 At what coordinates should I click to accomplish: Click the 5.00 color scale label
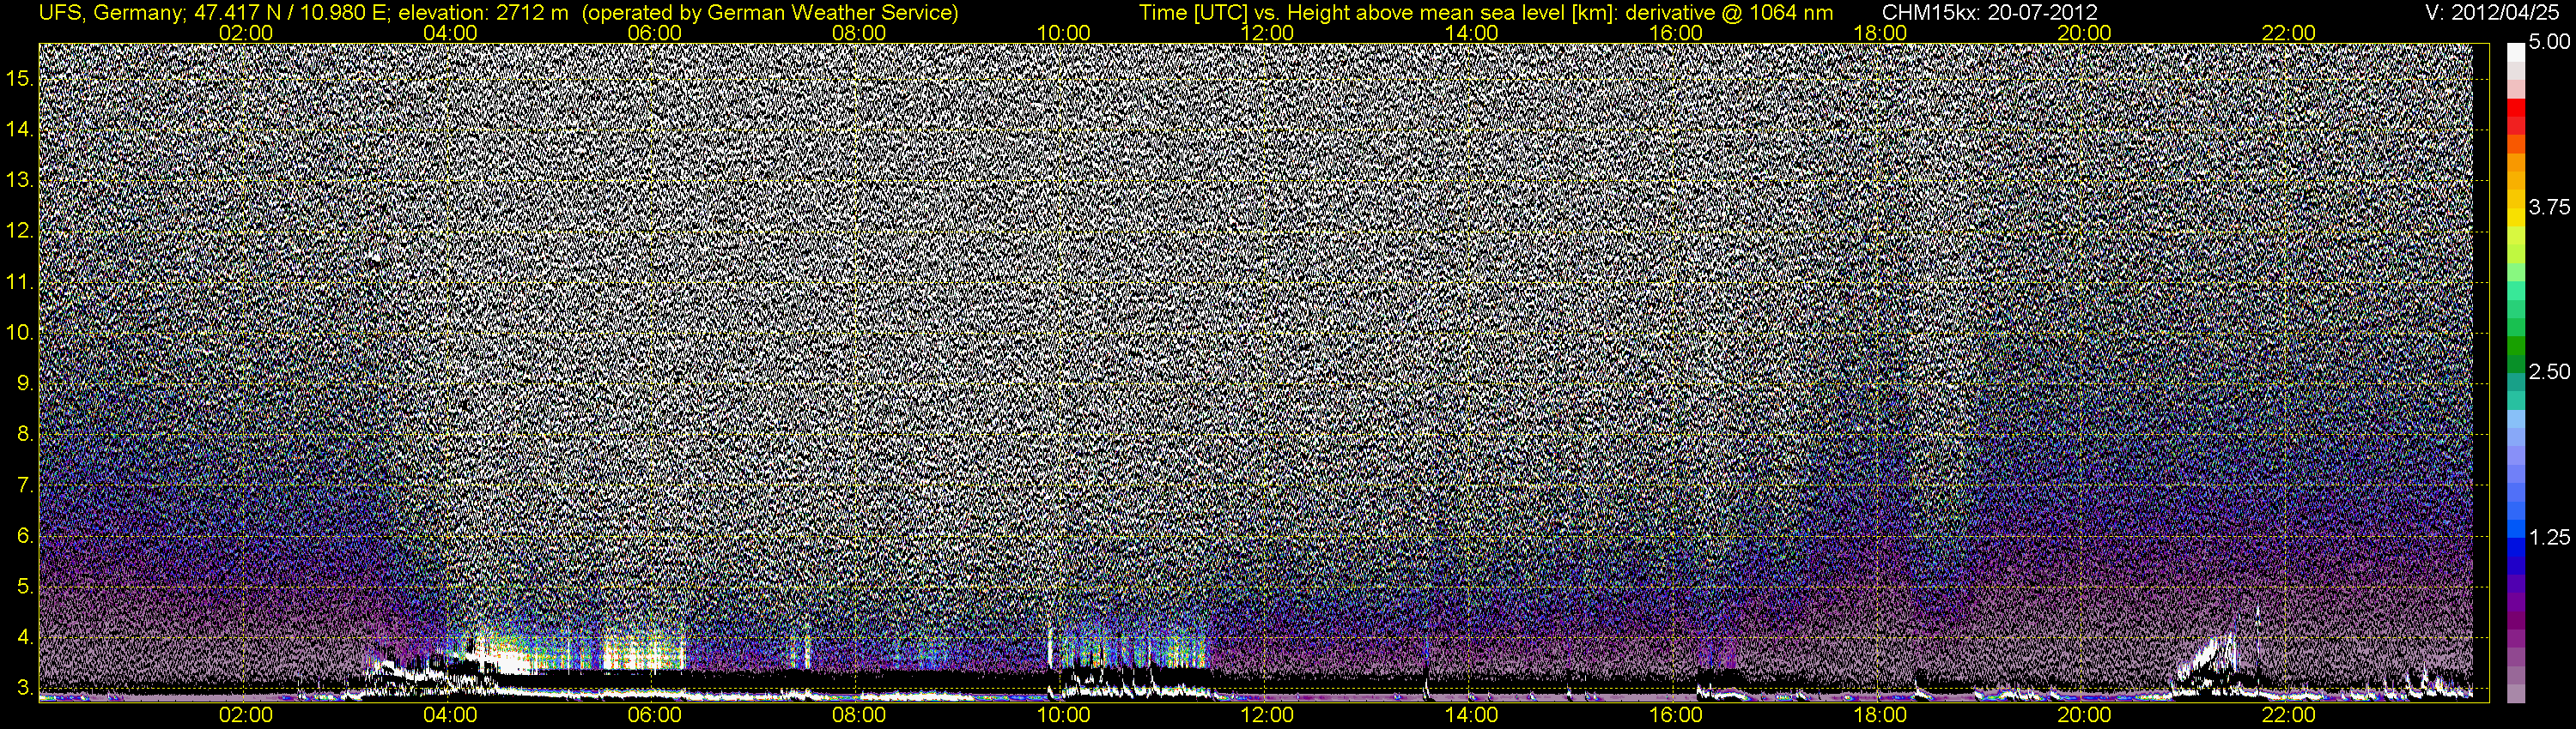click(x=2549, y=43)
